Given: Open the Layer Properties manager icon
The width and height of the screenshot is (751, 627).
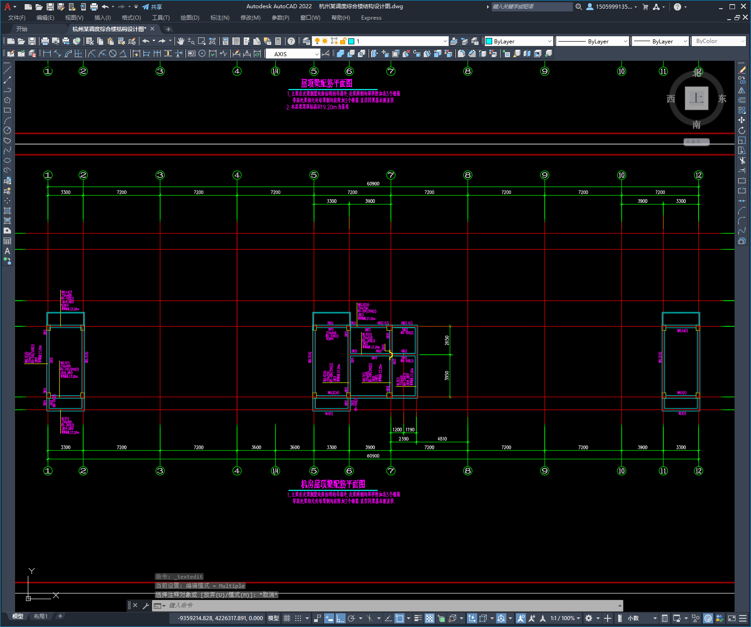Looking at the screenshot, I should pyautogui.click(x=306, y=41).
